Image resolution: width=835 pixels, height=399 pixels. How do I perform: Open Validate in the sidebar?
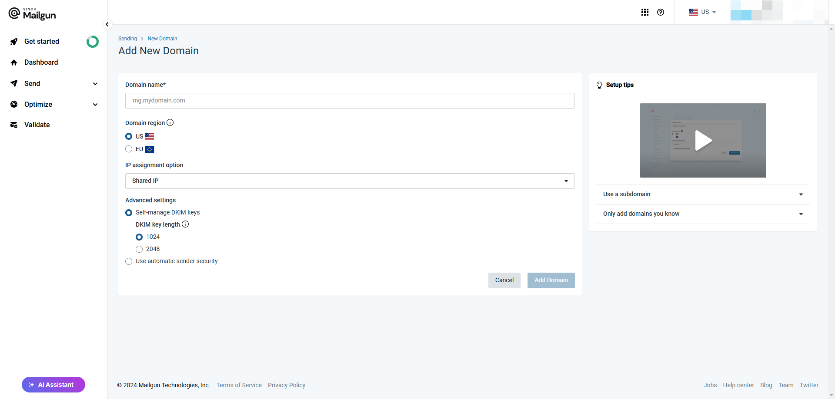click(37, 125)
